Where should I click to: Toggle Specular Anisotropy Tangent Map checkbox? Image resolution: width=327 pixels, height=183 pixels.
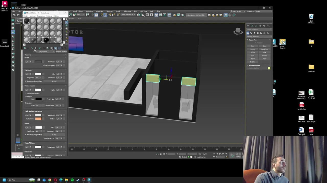point(26,81)
